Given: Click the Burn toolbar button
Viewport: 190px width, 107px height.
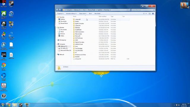Looking at the screenshot, I should [x=90, y=14].
